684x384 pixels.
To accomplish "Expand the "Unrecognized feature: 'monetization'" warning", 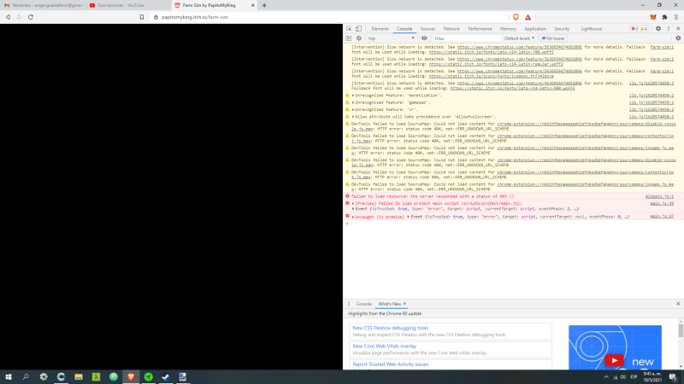I will [x=353, y=96].
